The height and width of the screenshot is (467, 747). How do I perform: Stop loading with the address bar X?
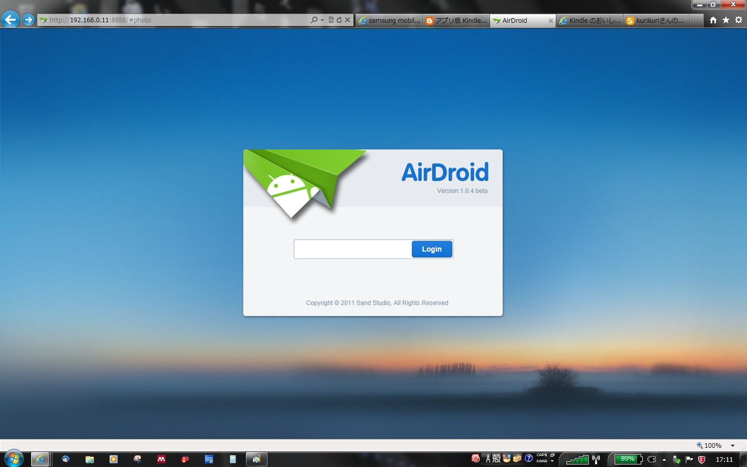click(348, 20)
